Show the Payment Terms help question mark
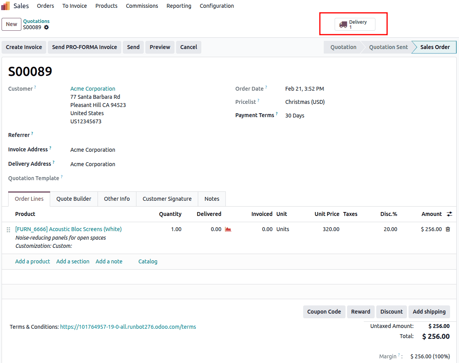Image resolution: width=459 pixels, height=363 pixels. point(277,114)
